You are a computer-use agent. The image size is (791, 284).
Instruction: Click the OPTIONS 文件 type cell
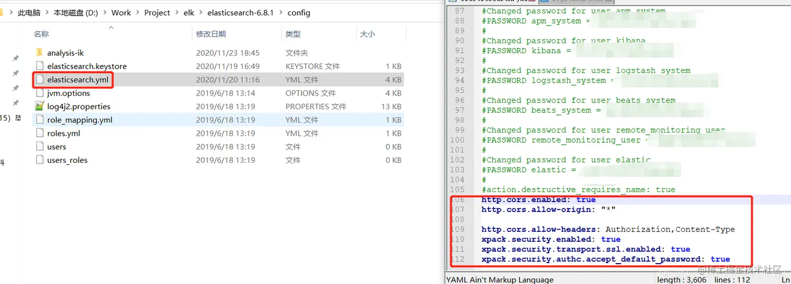[311, 93]
